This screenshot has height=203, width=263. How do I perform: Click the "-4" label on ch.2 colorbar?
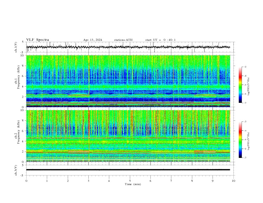[245, 131]
